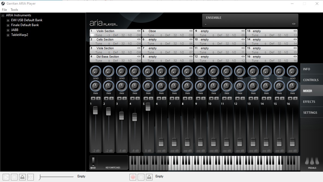The height and width of the screenshot is (182, 323).
Task: Expand the EWI USB Default Bank node
Action: [8, 20]
